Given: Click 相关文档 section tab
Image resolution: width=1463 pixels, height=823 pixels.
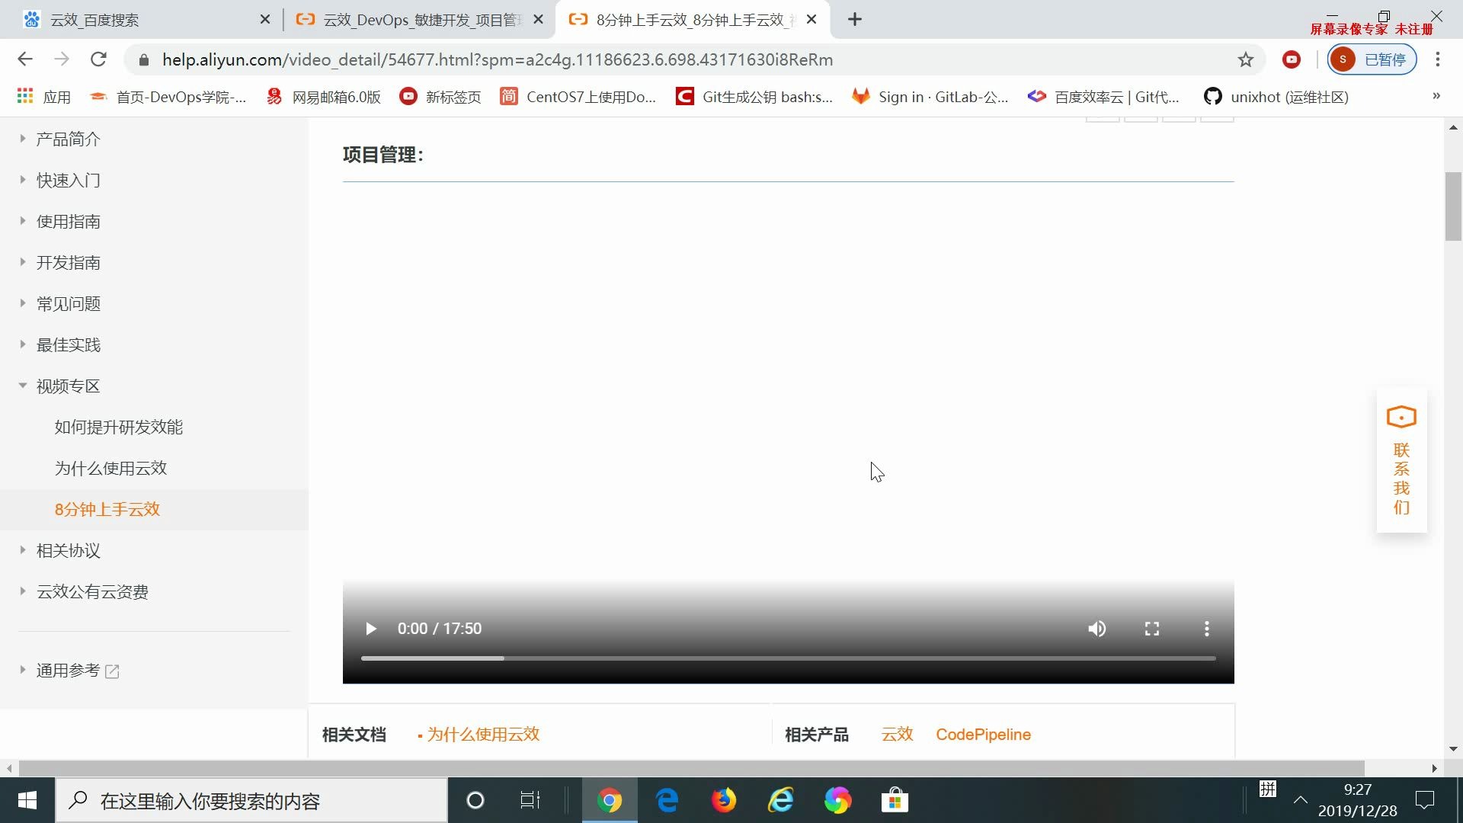Looking at the screenshot, I should (x=353, y=734).
